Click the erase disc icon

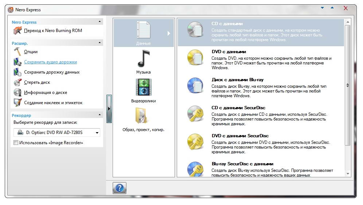pyautogui.click(x=17, y=82)
